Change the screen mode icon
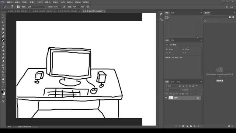 coord(3,101)
